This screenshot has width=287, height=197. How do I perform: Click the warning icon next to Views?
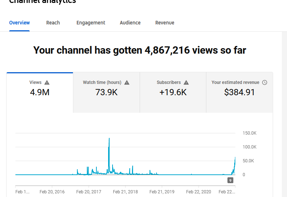[x=47, y=82]
